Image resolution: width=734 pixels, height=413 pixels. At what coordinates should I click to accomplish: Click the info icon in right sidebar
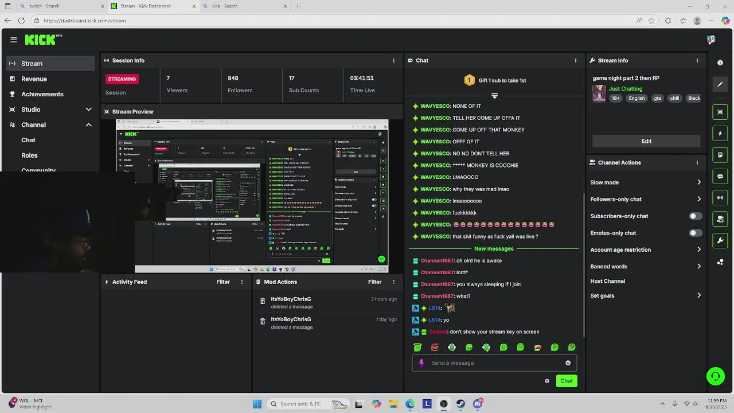point(720,63)
